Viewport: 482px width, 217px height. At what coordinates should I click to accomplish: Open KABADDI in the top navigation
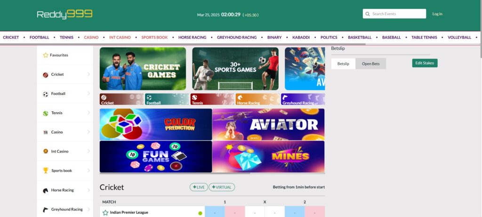tap(301, 38)
